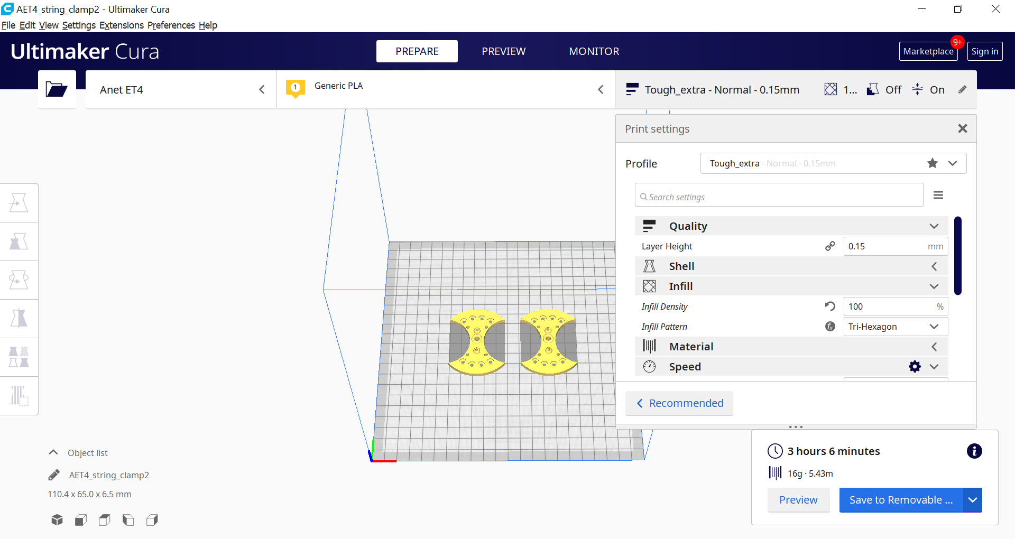Switch to top view icon
The height and width of the screenshot is (539, 1015).
(105, 520)
